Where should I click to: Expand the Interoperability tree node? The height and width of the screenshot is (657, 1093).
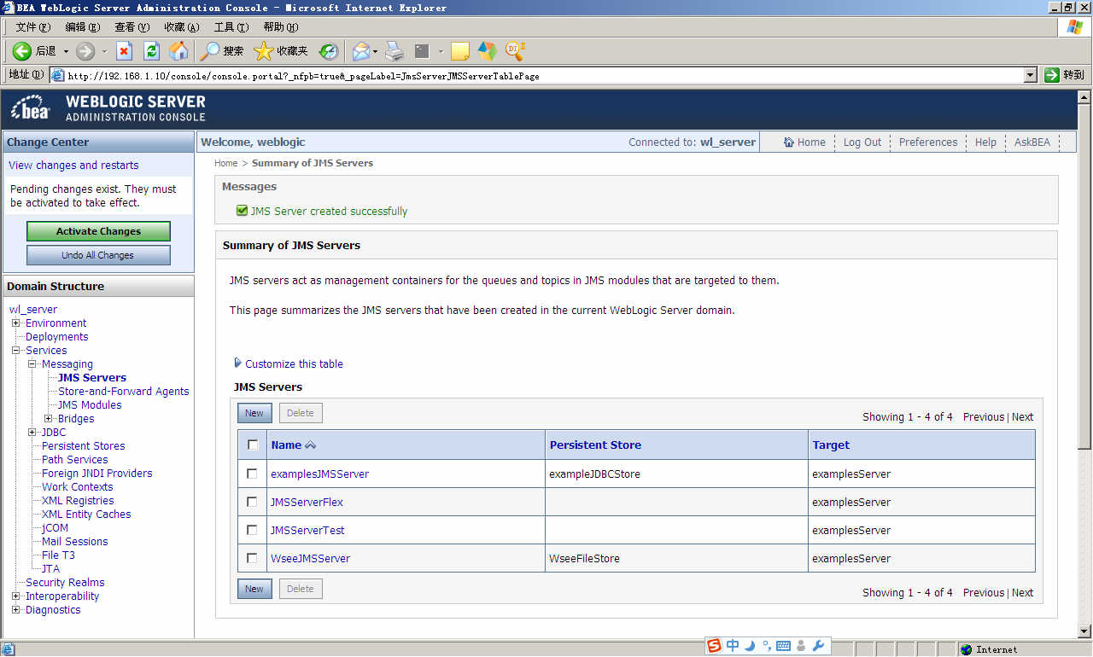[x=16, y=596]
